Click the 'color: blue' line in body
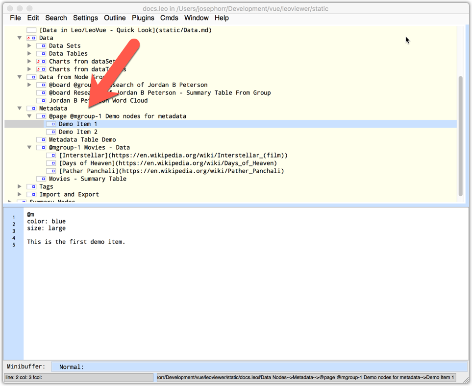The image size is (472, 386). point(47,221)
